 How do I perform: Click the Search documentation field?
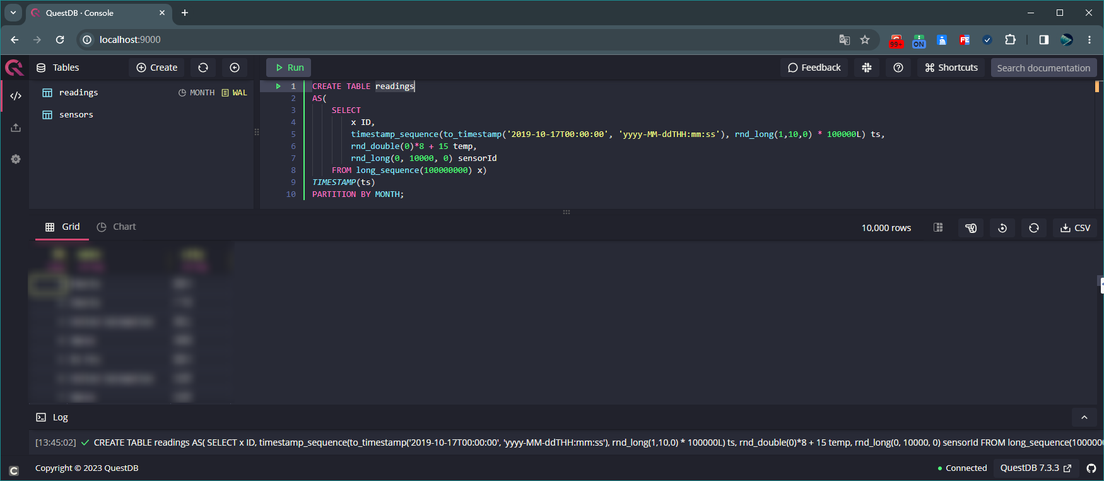(x=1043, y=68)
